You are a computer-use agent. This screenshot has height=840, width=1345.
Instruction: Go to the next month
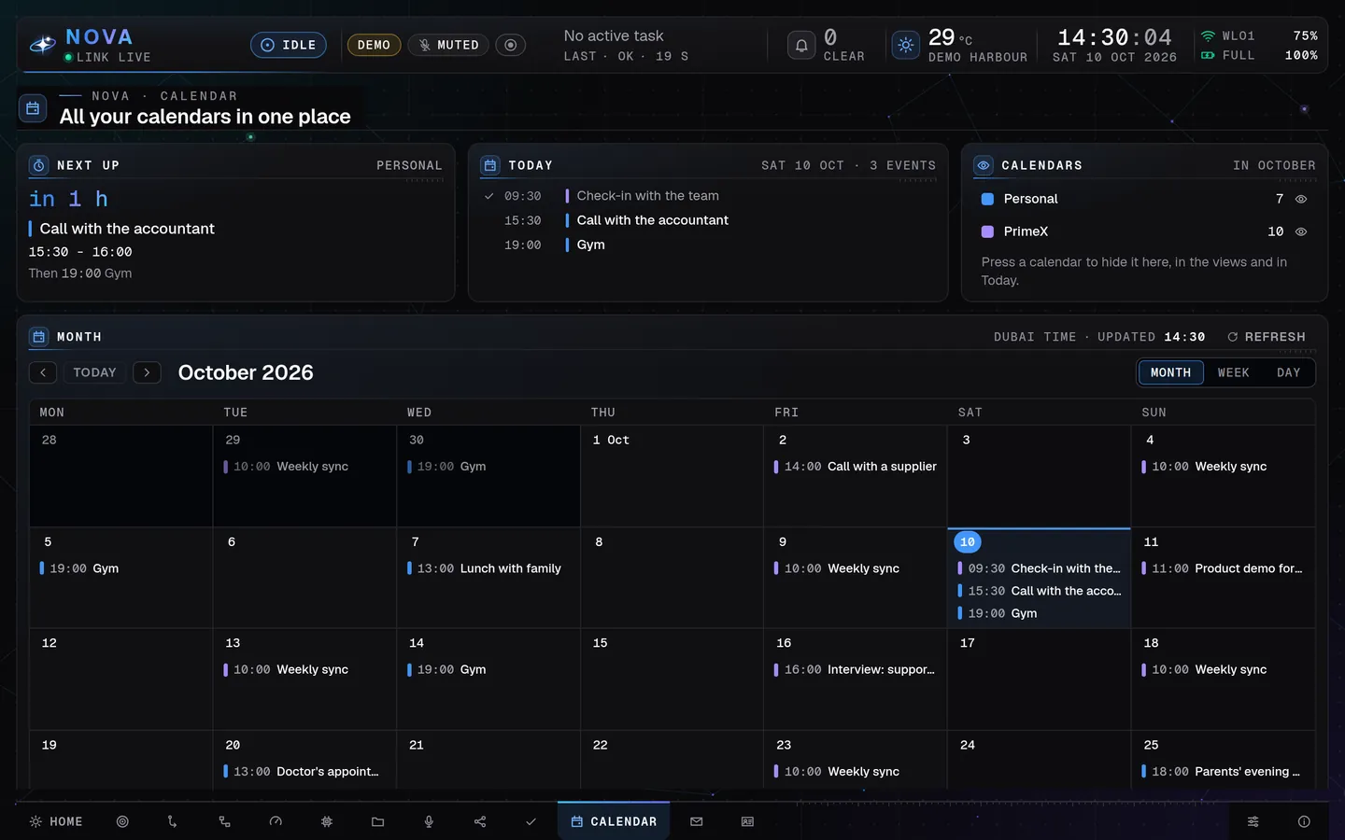[x=147, y=372]
